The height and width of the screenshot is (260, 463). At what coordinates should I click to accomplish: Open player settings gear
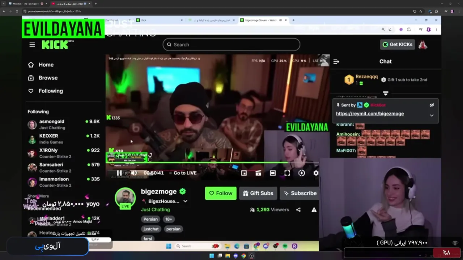(316, 173)
